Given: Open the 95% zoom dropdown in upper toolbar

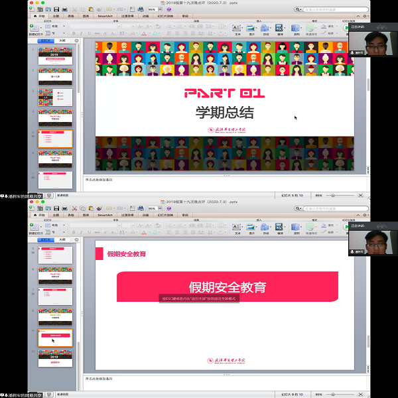Looking at the screenshot, I should tap(153, 9).
